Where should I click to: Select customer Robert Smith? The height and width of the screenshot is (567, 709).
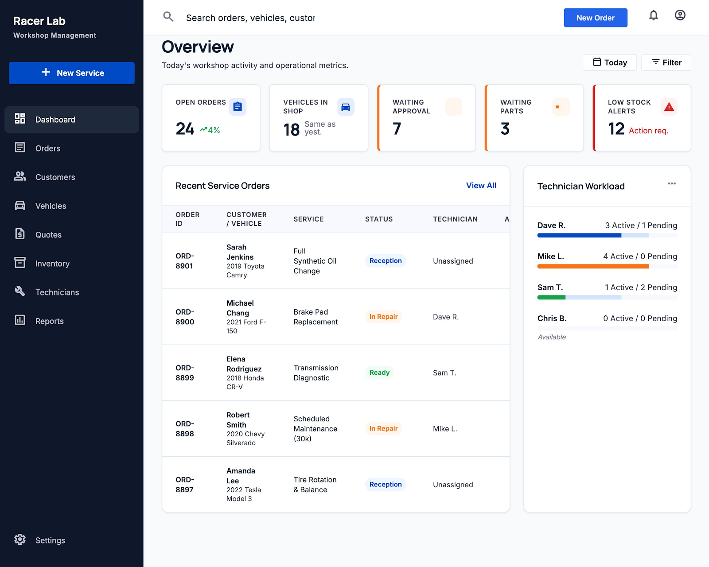point(238,420)
